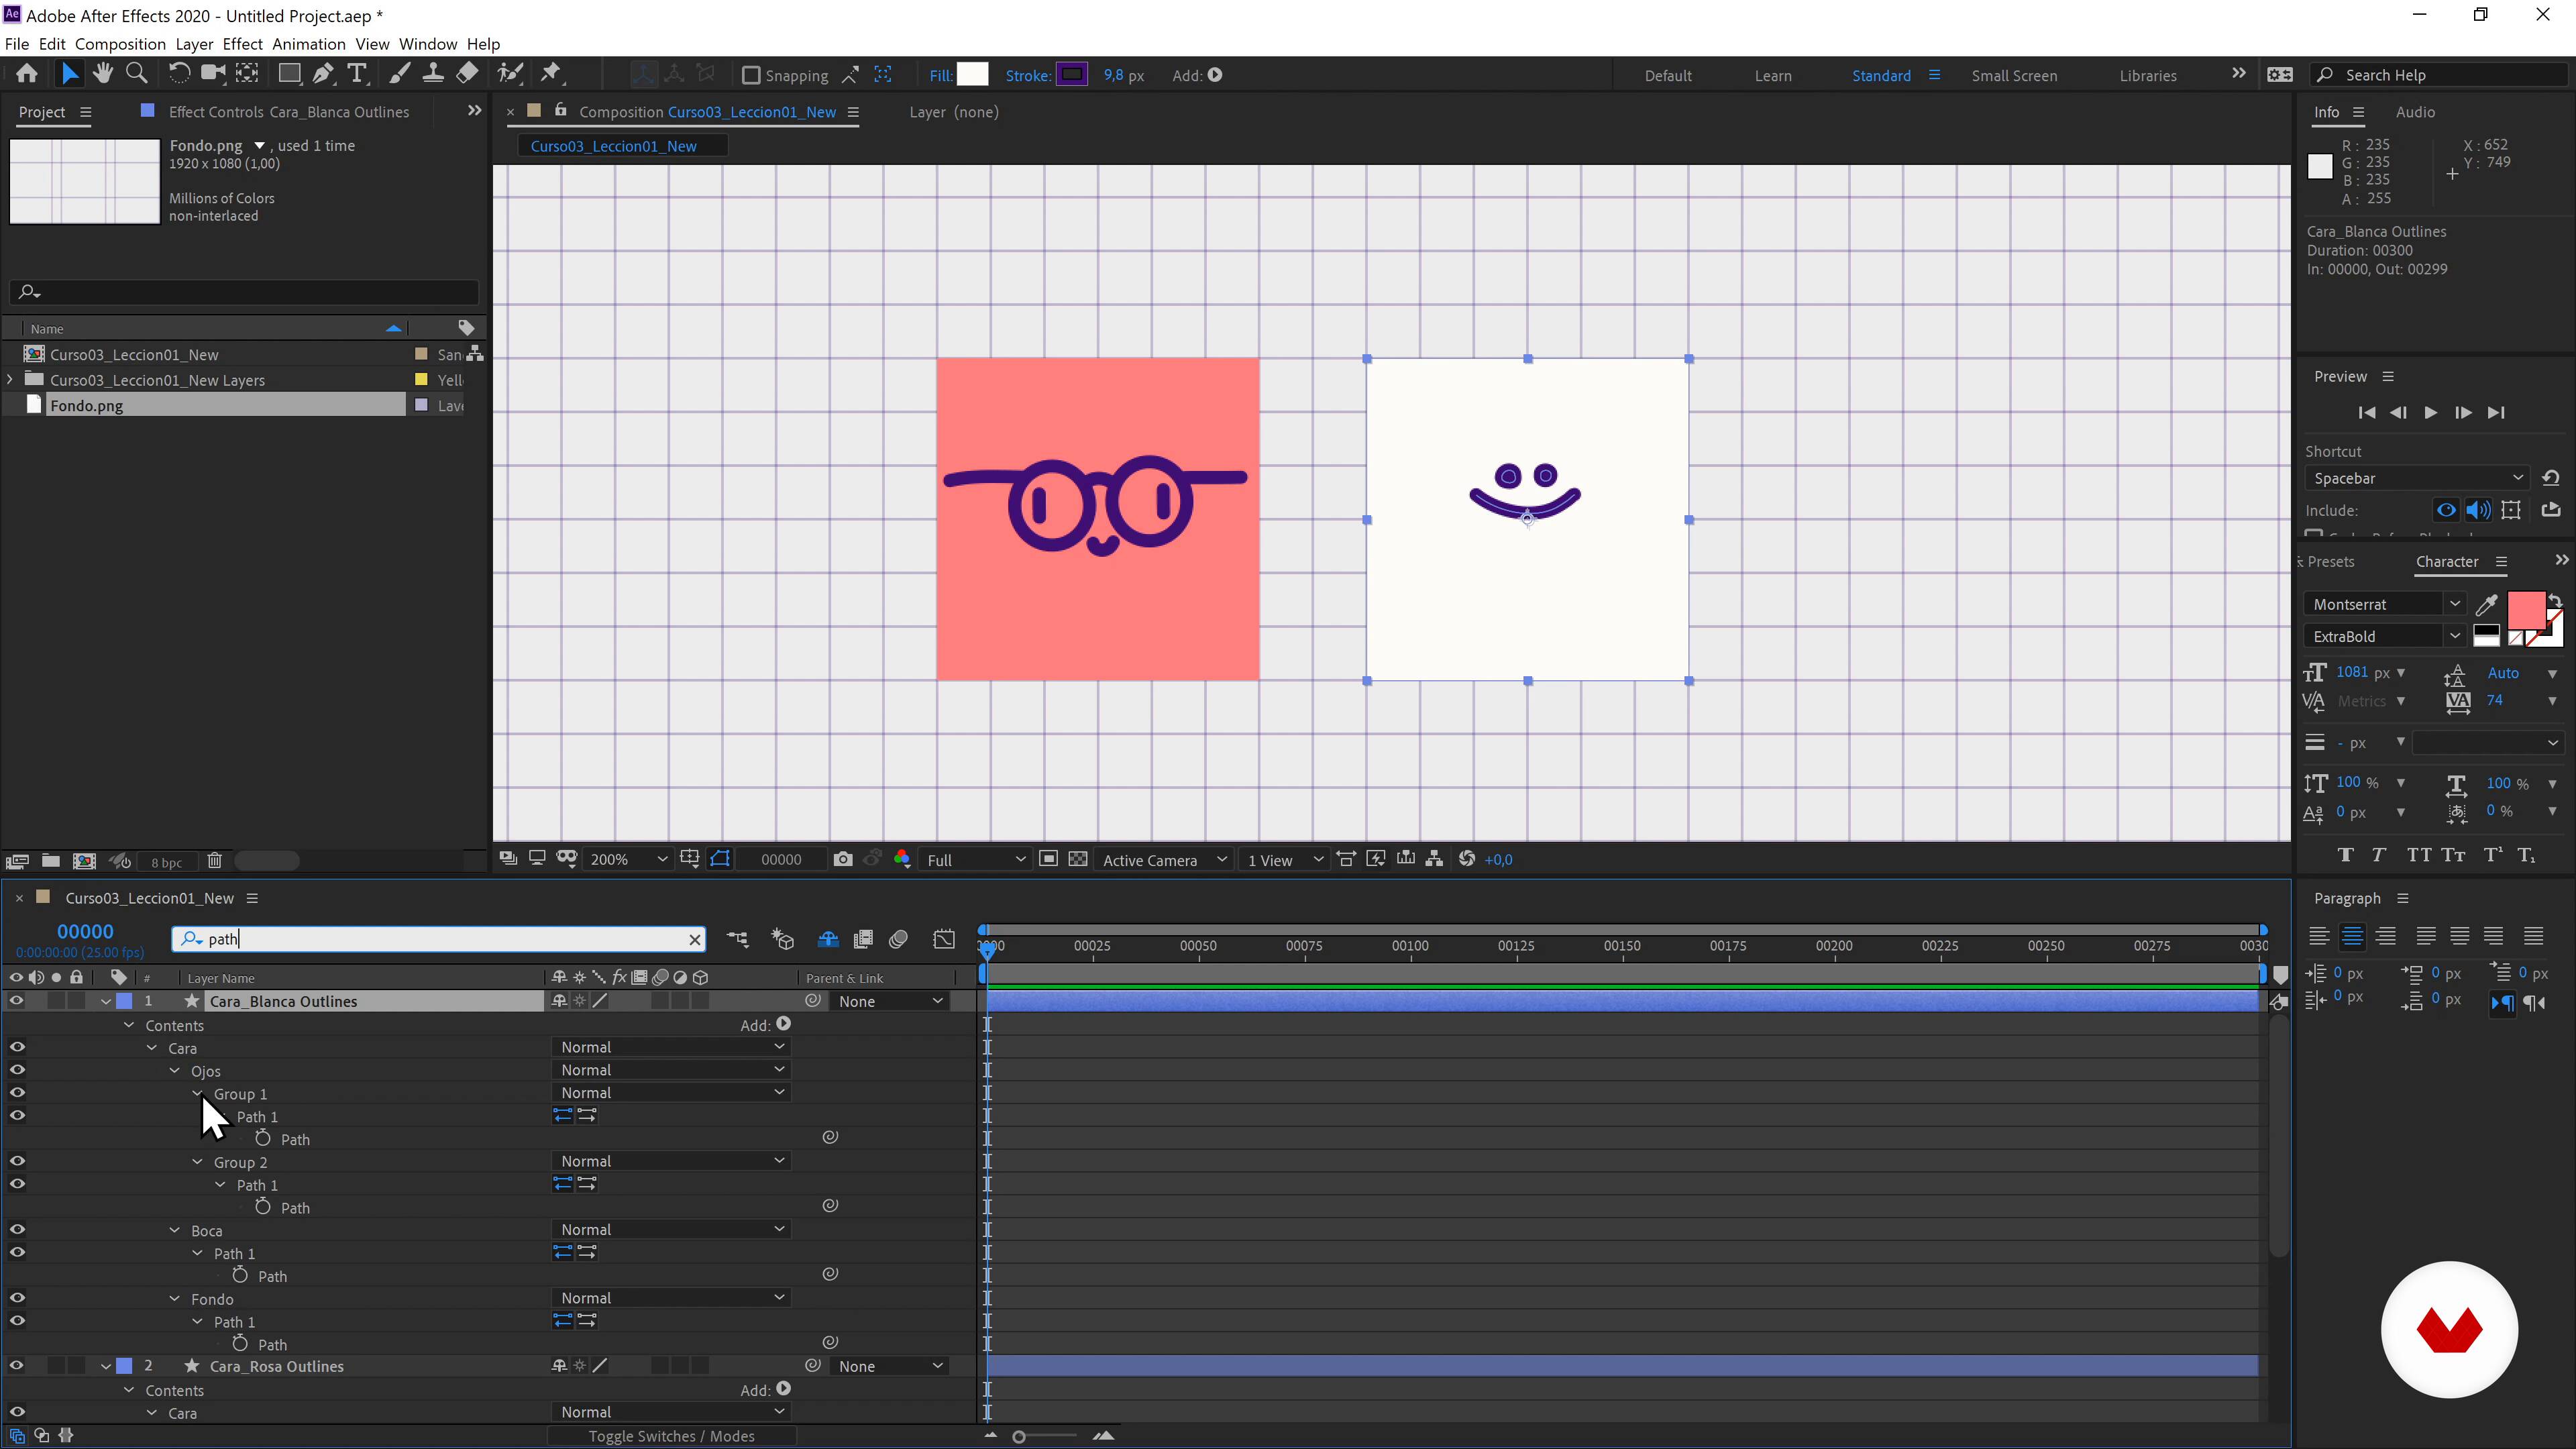2576x1449 pixels.
Task: Create a new folder in Project panel
Action: pyautogui.click(x=50, y=861)
